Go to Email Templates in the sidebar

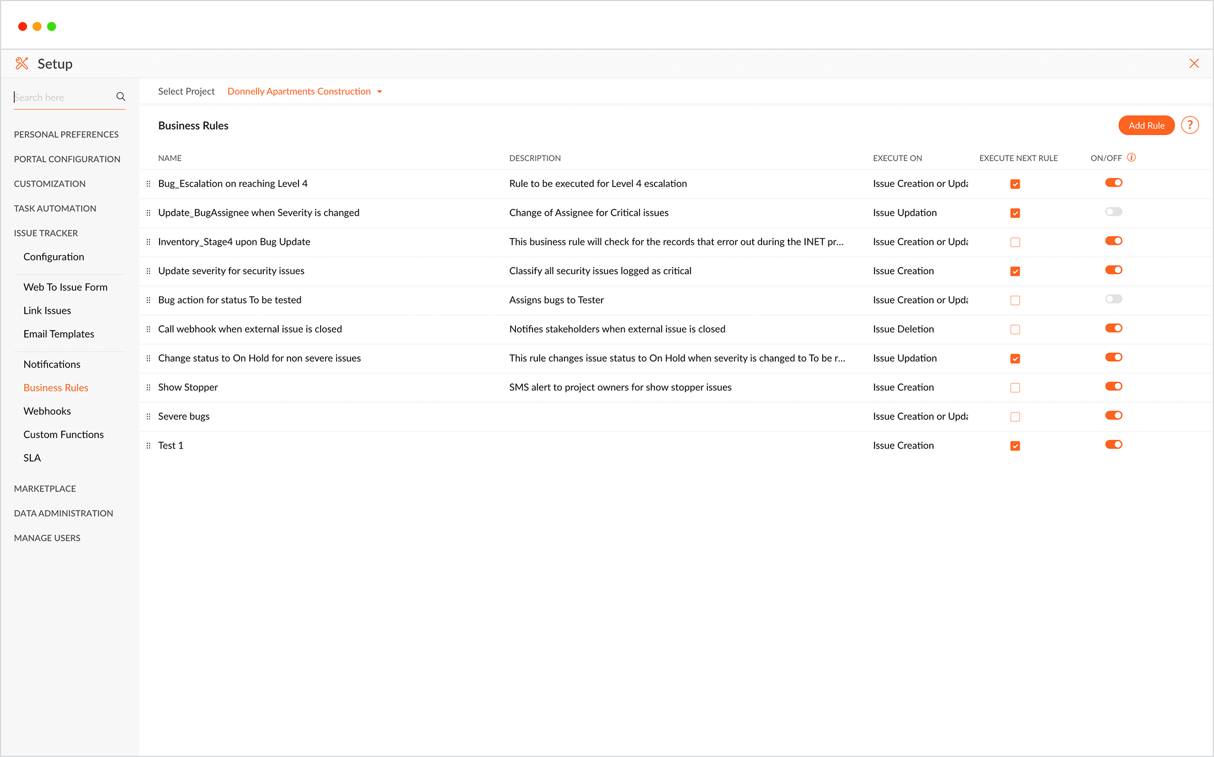(58, 334)
